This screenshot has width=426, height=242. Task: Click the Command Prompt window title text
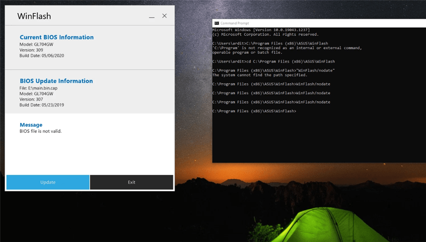click(x=235, y=23)
